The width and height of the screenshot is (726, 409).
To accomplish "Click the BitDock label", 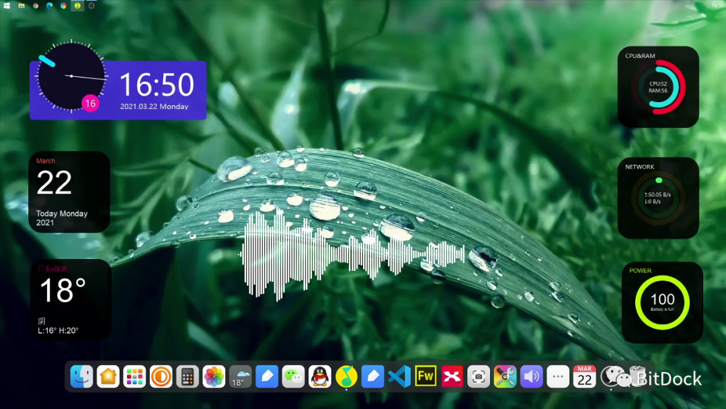I will [x=669, y=378].
